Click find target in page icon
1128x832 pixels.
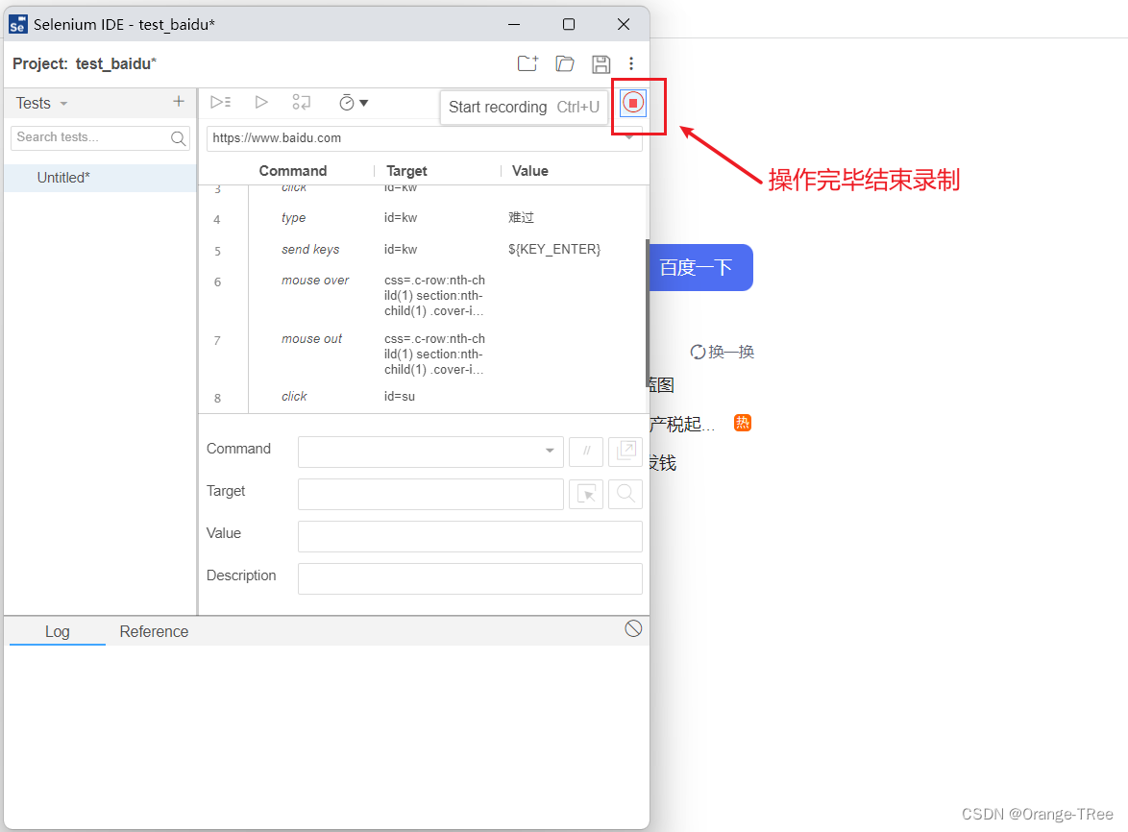tap(625, 494)
